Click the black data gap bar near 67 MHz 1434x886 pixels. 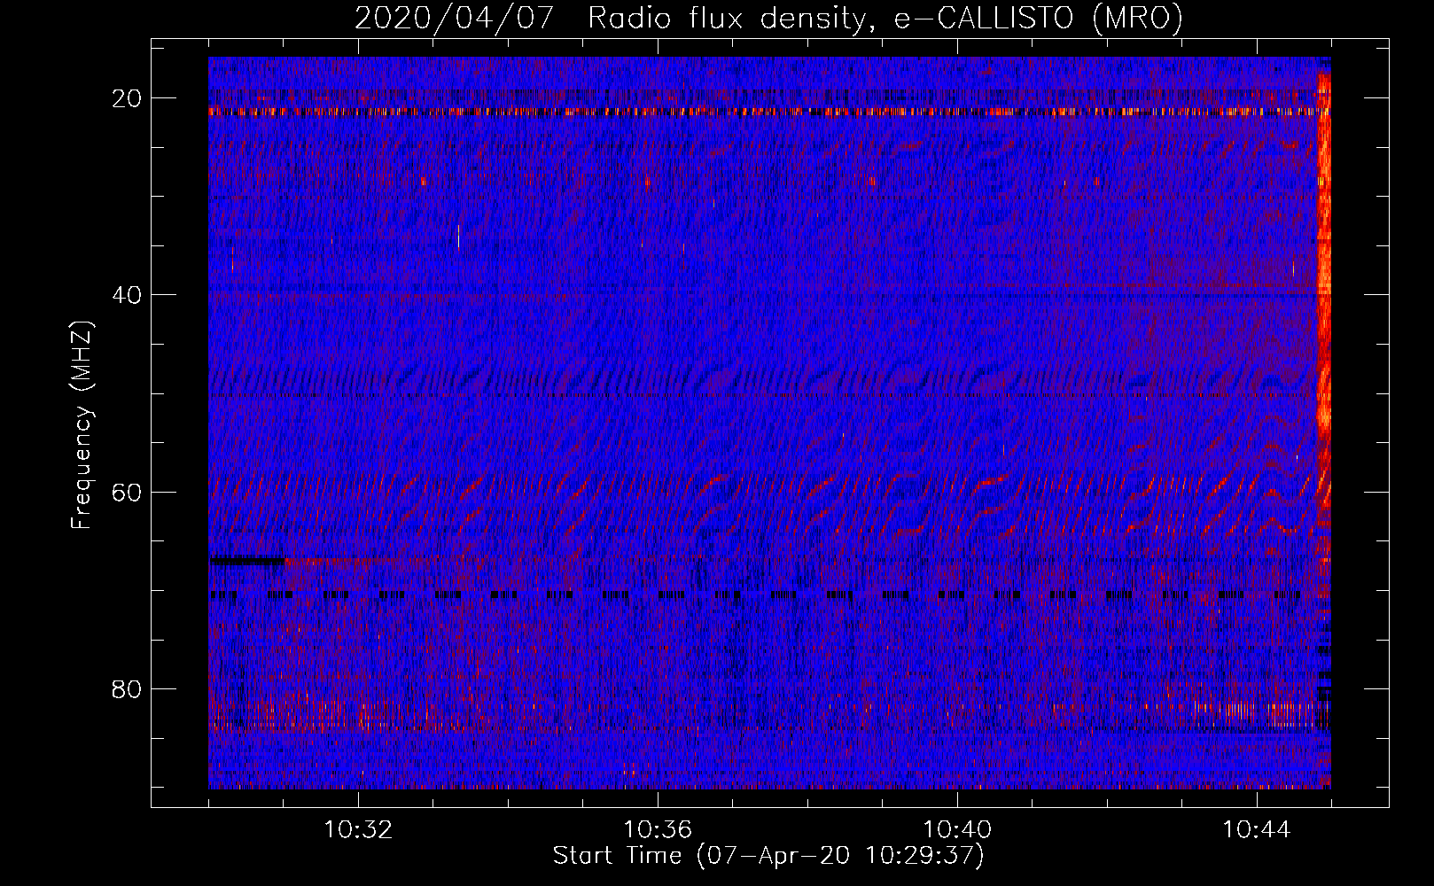coord(247,561)
